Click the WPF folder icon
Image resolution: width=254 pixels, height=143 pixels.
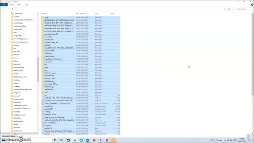click(x=43, y=92)
